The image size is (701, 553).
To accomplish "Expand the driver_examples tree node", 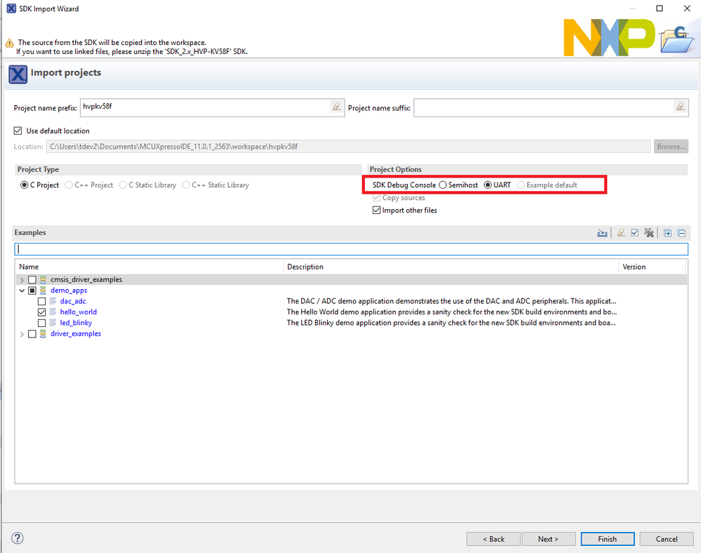I will coord(22,334).
